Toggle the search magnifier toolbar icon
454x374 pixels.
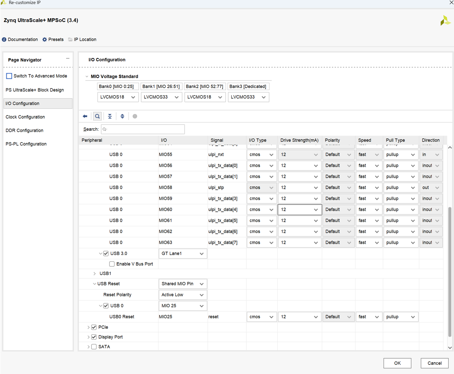[x=98, y=116]
